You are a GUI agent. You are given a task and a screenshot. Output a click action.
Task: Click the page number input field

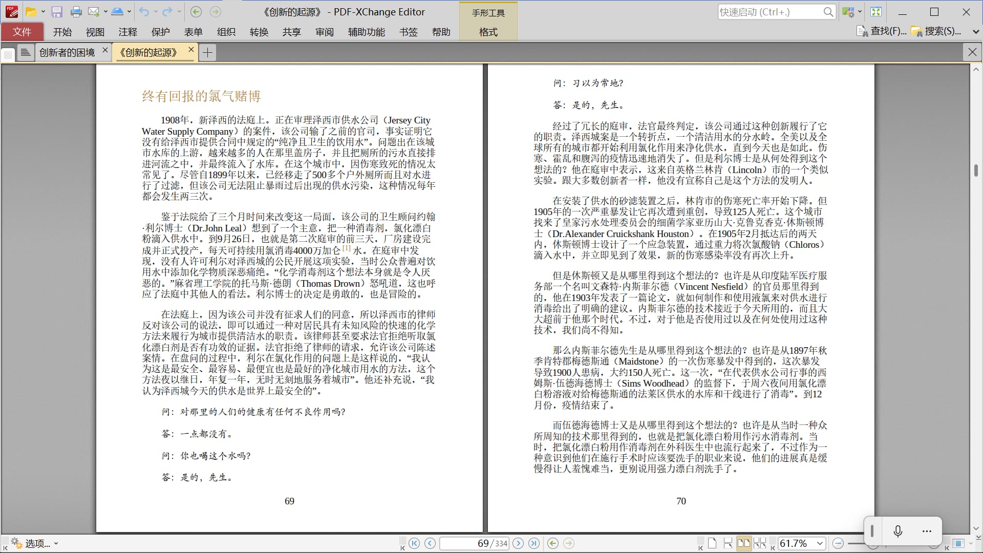click(x=474, y=543)
